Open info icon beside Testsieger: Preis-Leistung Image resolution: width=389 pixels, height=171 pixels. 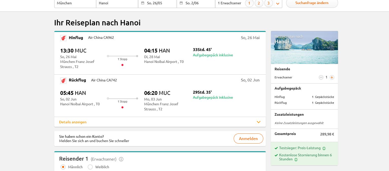click(x=324, y=148)
